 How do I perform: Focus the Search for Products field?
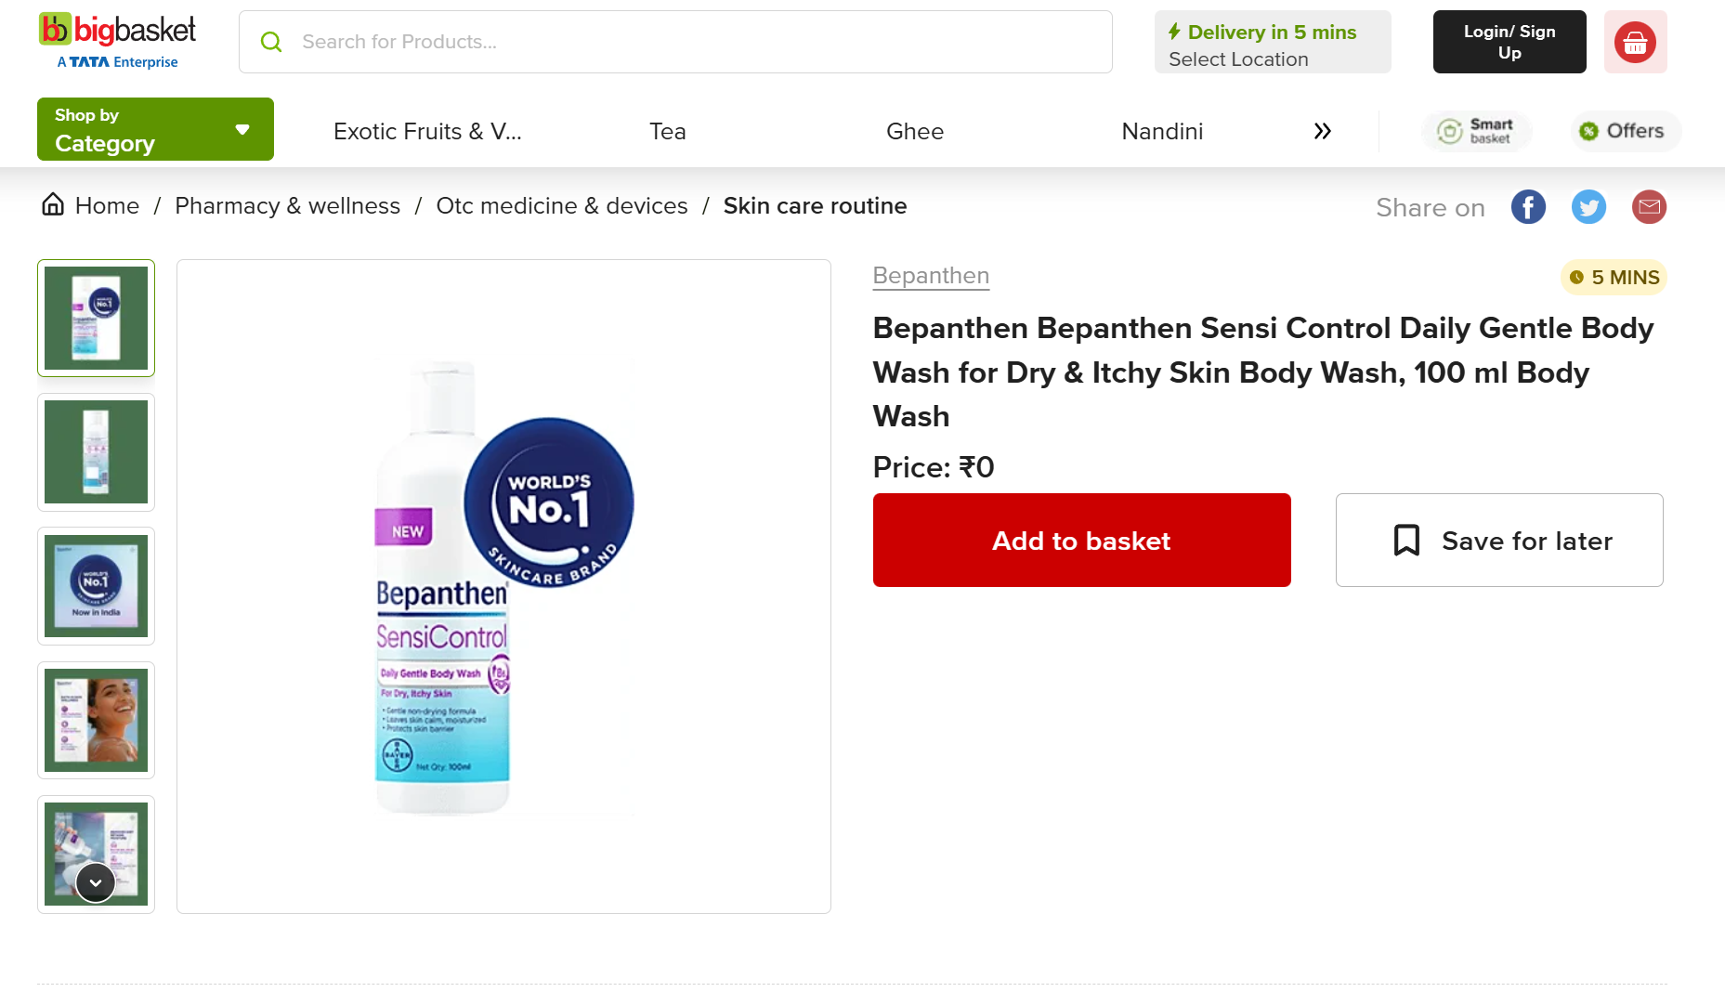click(x=675, y=42)
